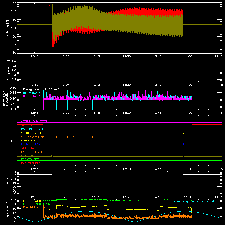Click the POSSIBLE_FLARE flag label

pos(32,129)
